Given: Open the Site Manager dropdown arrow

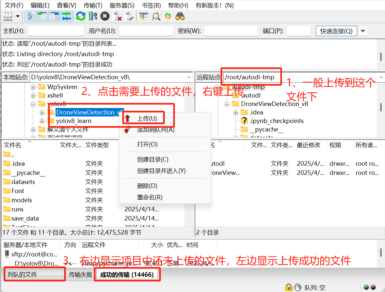Looking at the screenshot, I should pos(17,16).
